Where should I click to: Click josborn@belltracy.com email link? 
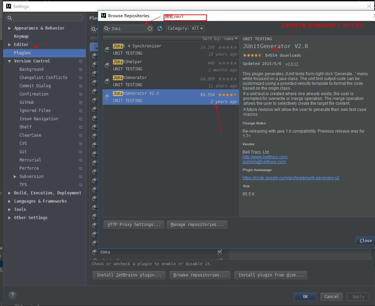coord(264,162)
